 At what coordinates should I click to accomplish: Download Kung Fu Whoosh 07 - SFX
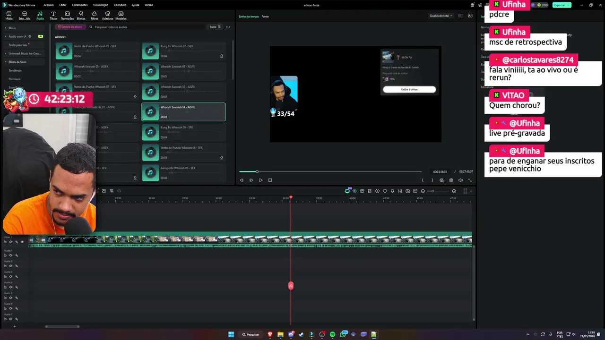click(x=221, y=56)
